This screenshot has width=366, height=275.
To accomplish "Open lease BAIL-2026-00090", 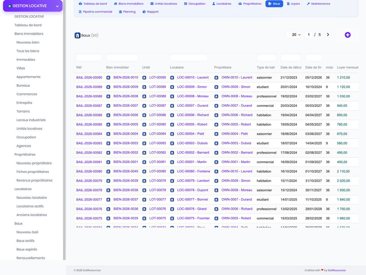I will coord(89,78).
